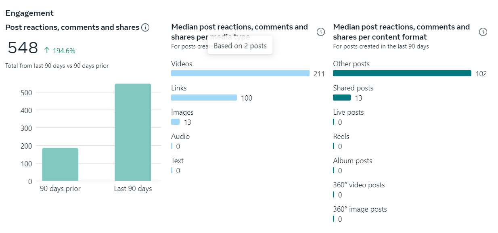This screenshot has width=498, height=233.
Task: Click the 194.6% change percentage
Action: pos(64,51)
